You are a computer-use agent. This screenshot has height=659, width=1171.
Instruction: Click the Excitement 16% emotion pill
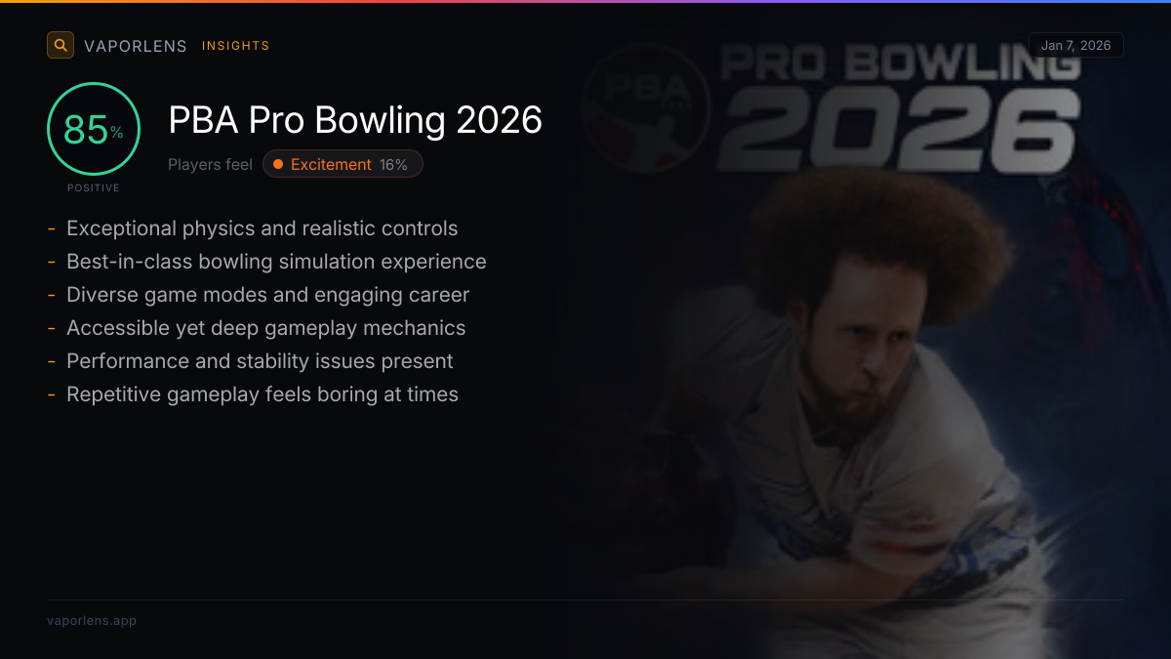343,164
